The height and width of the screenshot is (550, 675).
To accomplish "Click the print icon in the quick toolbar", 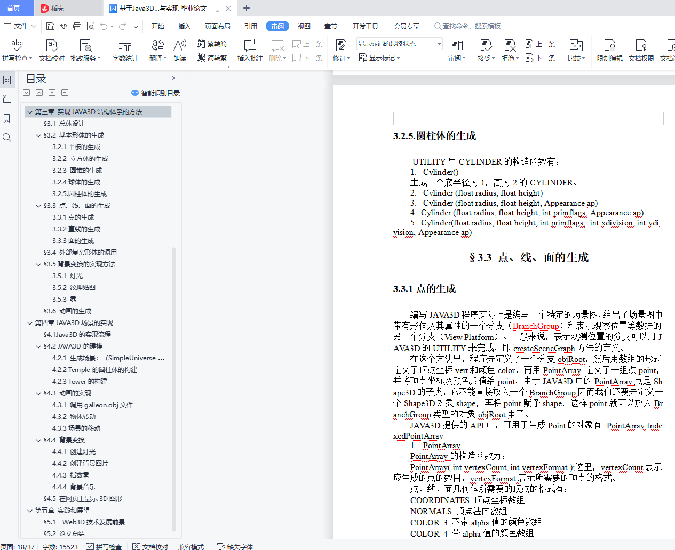I will [x=77, y=26].
